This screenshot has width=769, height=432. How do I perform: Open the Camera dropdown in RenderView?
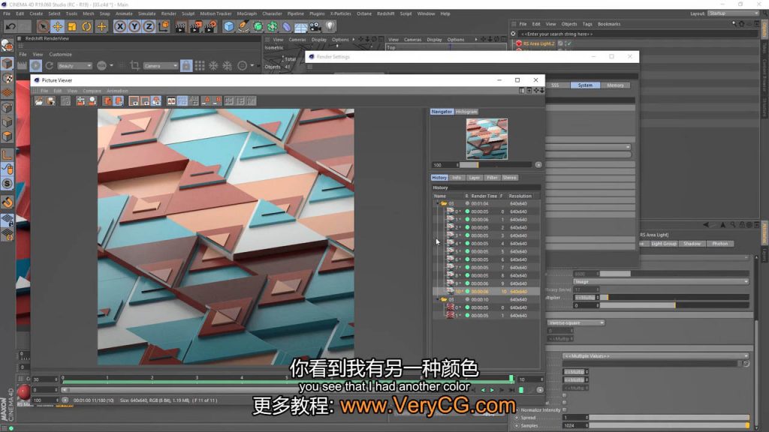coord(161,66)
